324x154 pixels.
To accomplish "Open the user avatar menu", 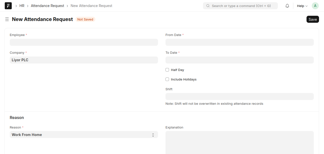I will click(x=315, y=5).
